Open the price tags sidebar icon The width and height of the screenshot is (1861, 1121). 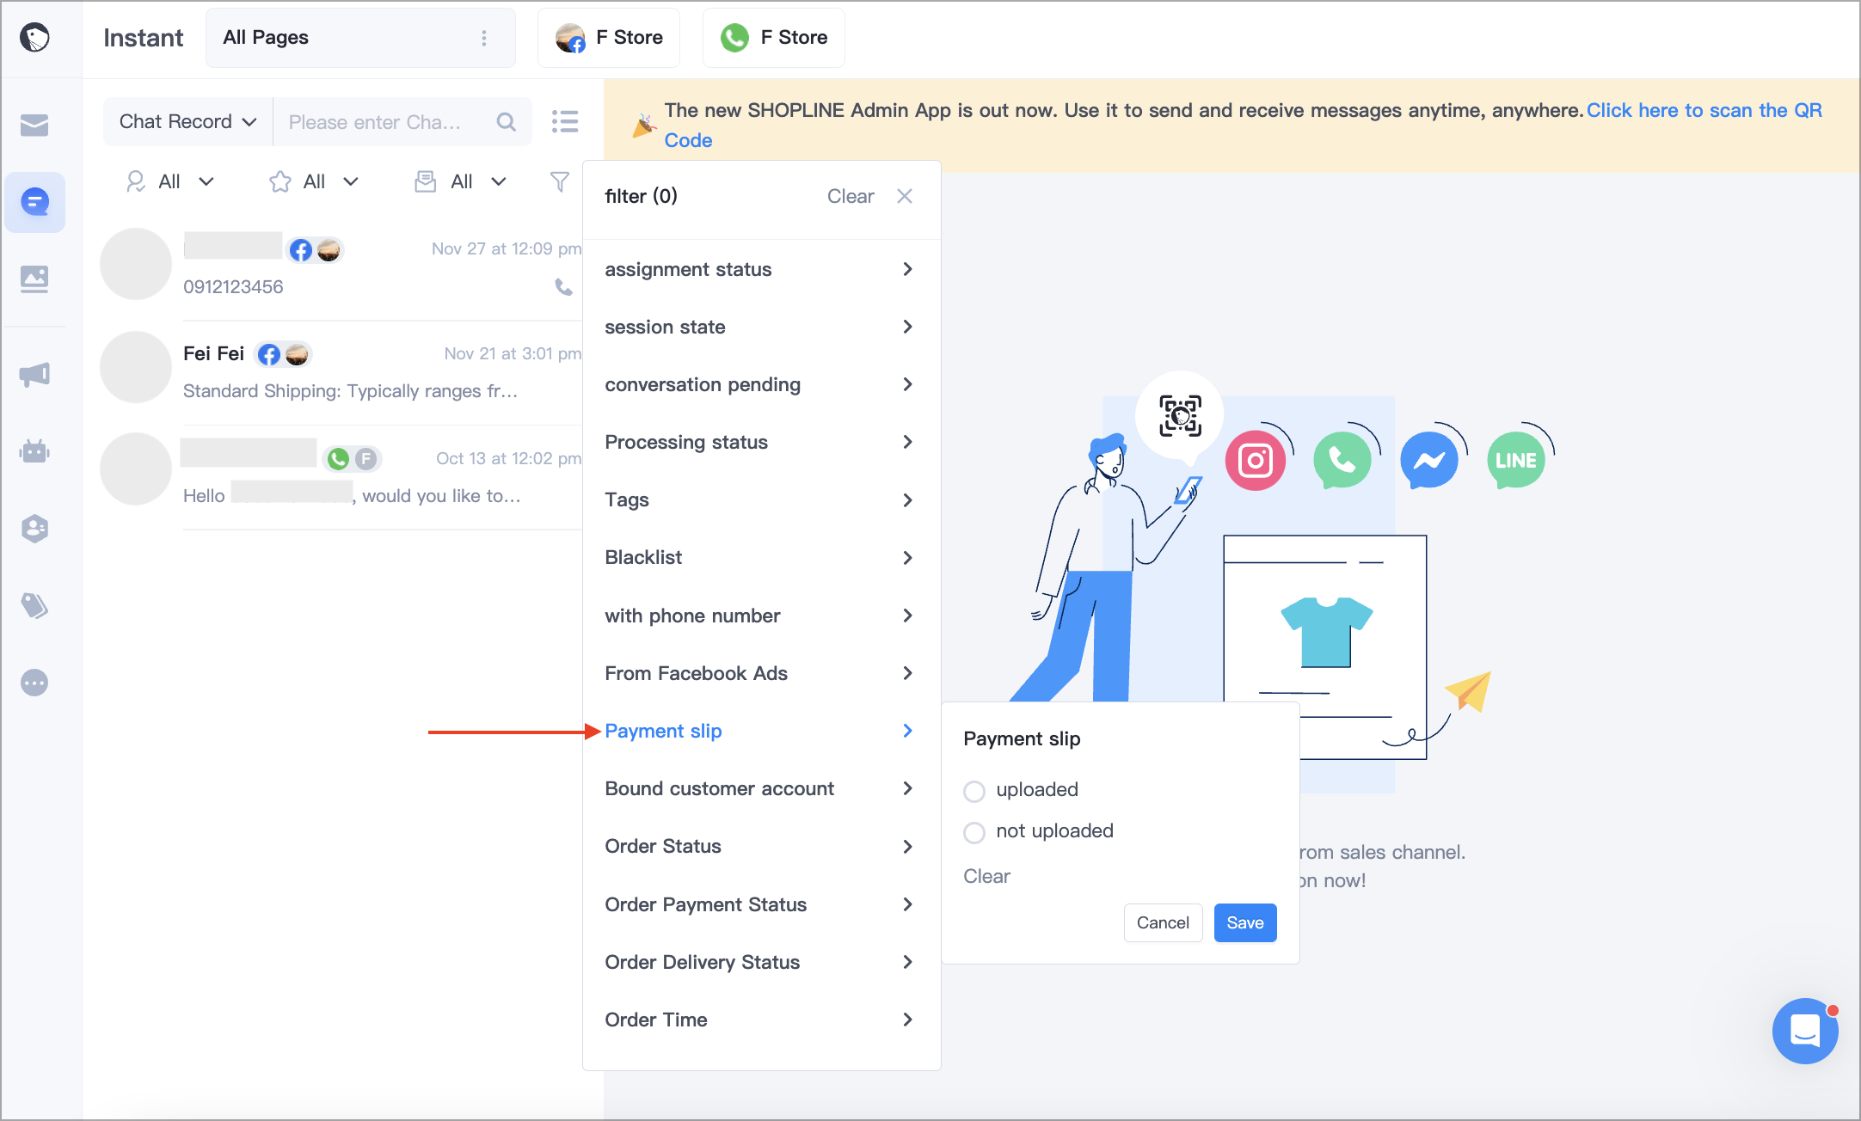[34, 605]
